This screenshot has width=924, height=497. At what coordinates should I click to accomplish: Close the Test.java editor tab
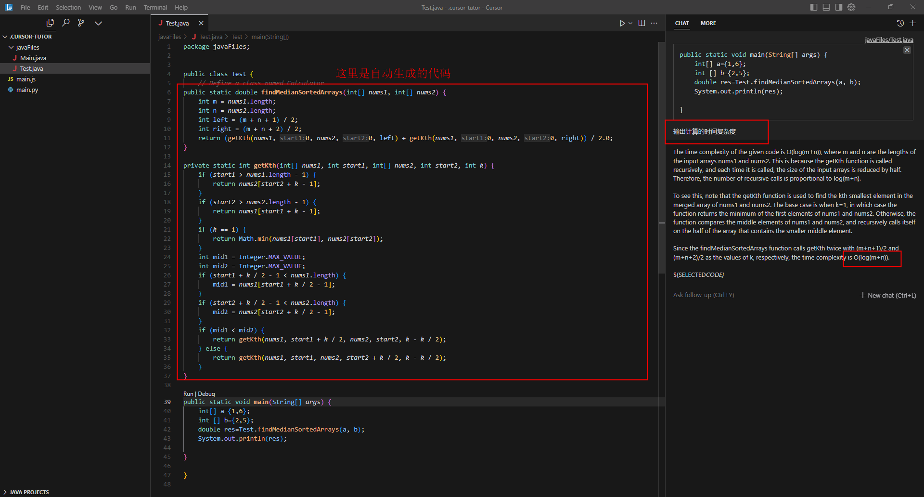click(x=201, y=23)
